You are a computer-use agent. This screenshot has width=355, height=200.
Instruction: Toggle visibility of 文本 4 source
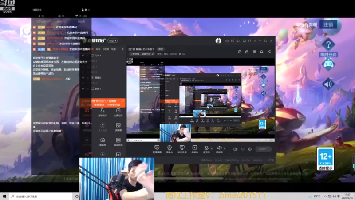click(x=83, y=55)
